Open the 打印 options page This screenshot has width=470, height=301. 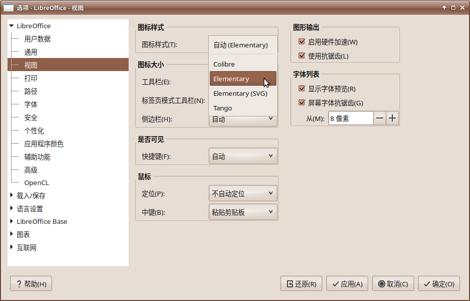pyautogui.click(x=31, y=78)
